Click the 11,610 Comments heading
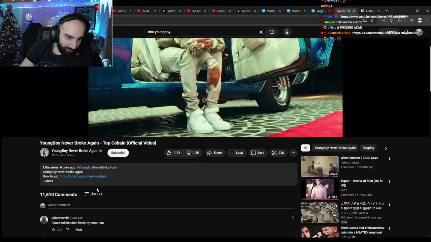The image size is (431, 242). (x=58, y=195)
